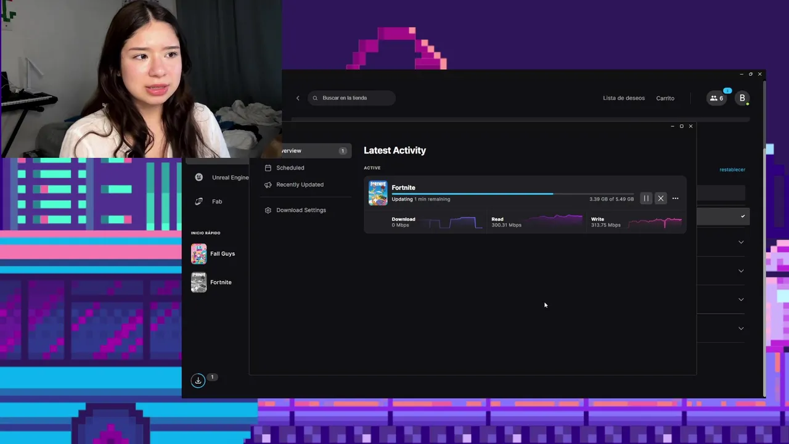789x444 pixels.
Task: Open the Carrito link
Action: coord(665,98)
